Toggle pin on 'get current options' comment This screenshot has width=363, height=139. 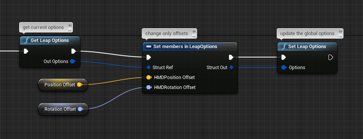(70, 25)
